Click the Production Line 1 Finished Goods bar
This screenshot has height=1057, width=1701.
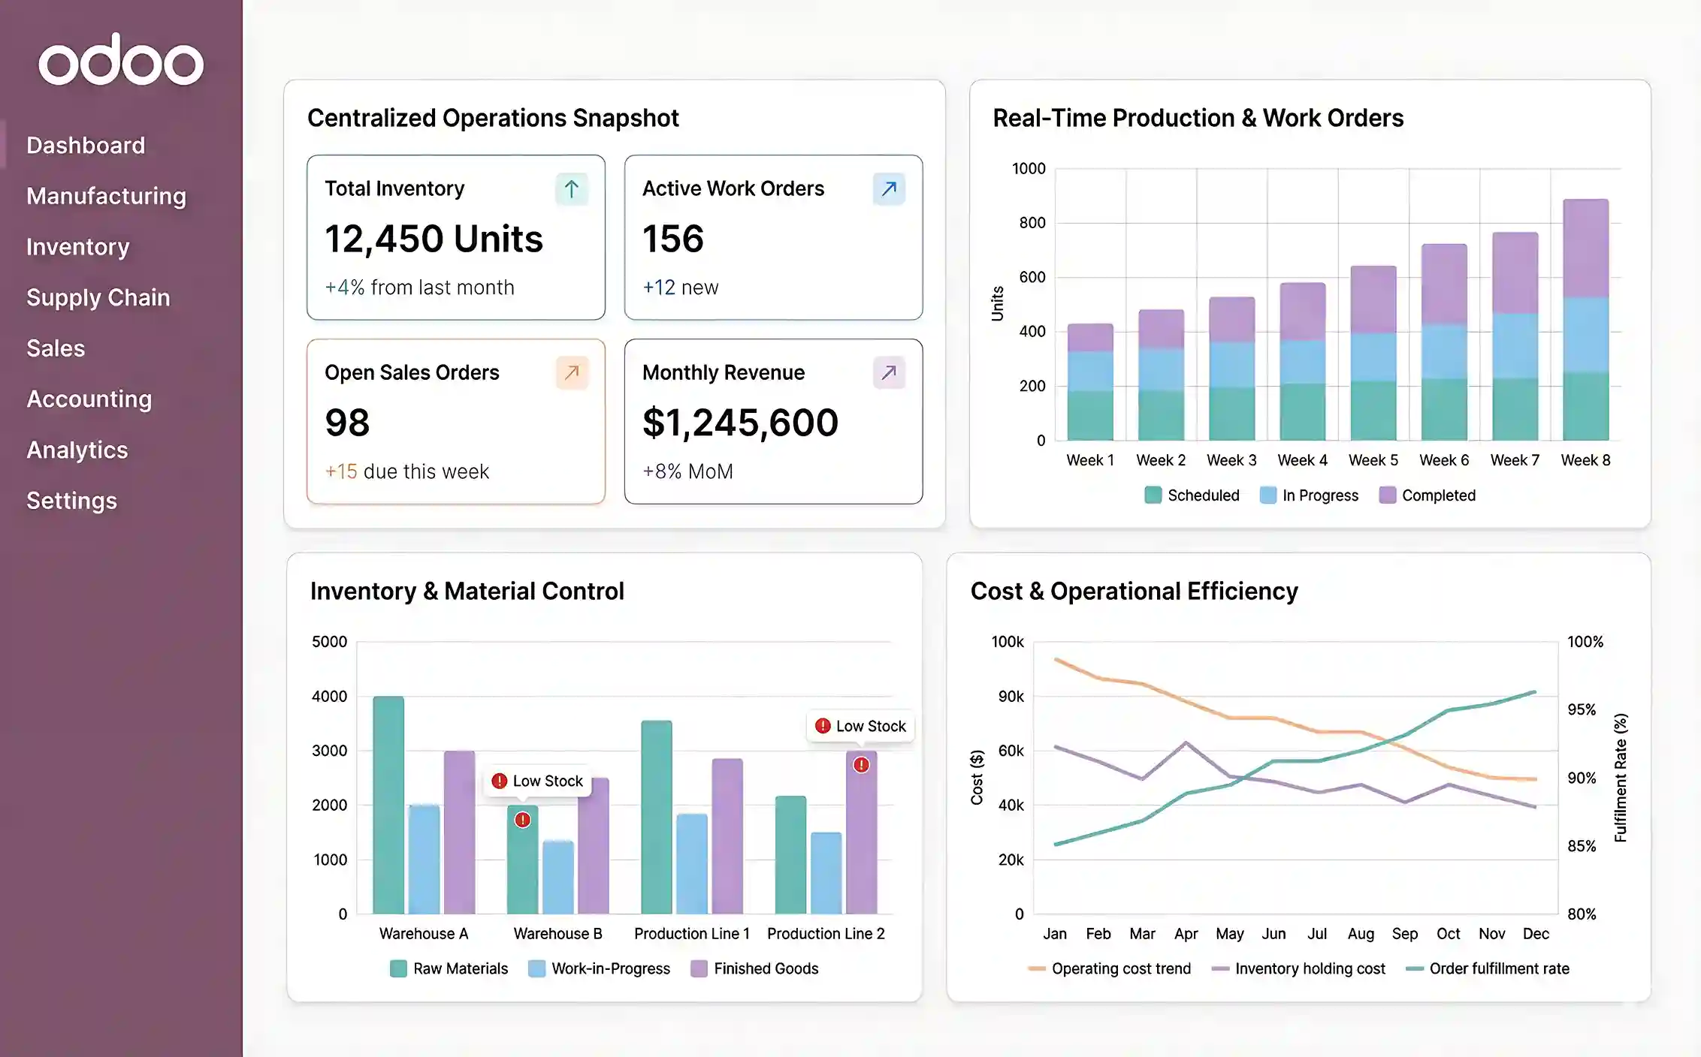click(x=727, y=836)
